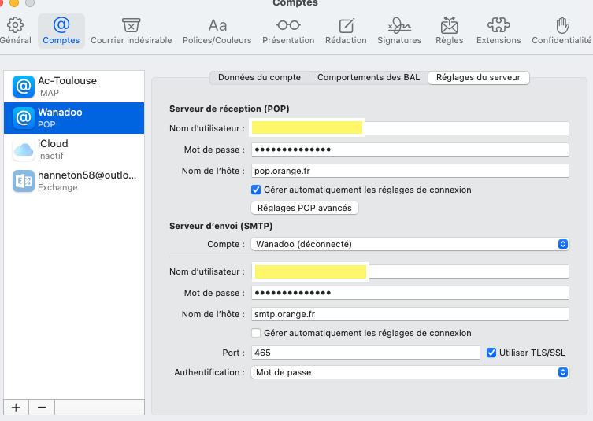The image size is (593, 421).
Task: Uncheck automatic connection settings for POP
Action: point(256,190)
